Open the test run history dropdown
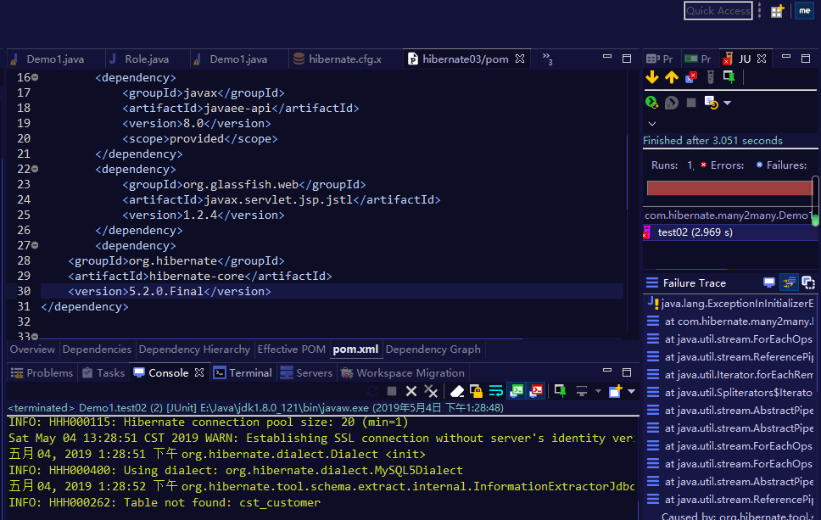821x520 pixels. [727, 103]
